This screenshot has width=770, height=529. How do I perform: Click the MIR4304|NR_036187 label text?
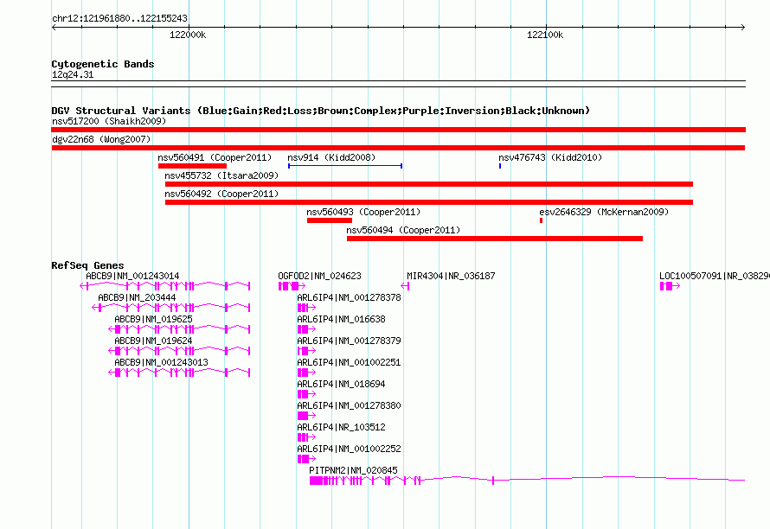[451, 276]
